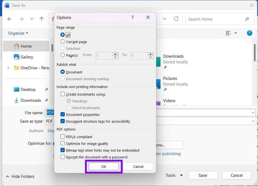Open the Downloads folder in file list
This screenshot has height=186, width=258.
[172, 62]
